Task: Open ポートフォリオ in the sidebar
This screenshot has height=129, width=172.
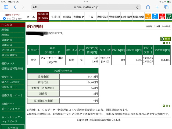Action: coord(11,109)
